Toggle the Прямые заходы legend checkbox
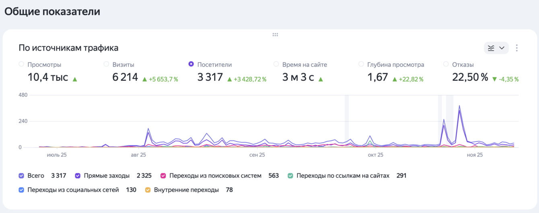Image resolution: width=539 pixels, height=213 pixels. pyautogui.click(x=78, y=176)
